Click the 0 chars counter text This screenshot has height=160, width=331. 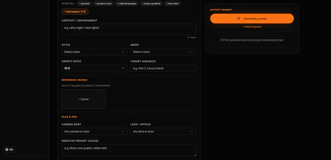click(x=192, y=37)
